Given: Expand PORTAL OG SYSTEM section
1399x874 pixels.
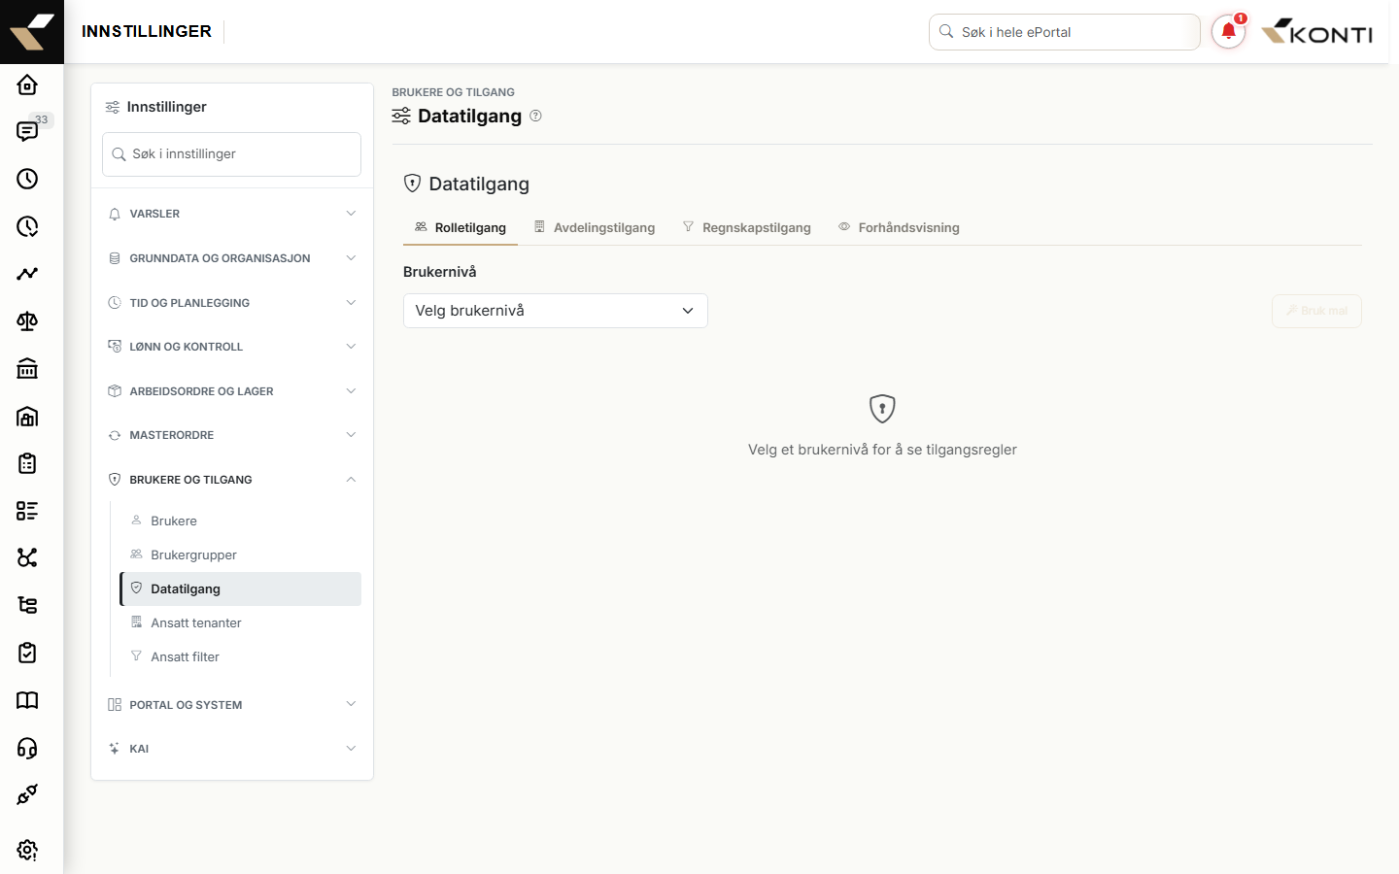Looking at the screenshot, I should [x=232, y=705].
